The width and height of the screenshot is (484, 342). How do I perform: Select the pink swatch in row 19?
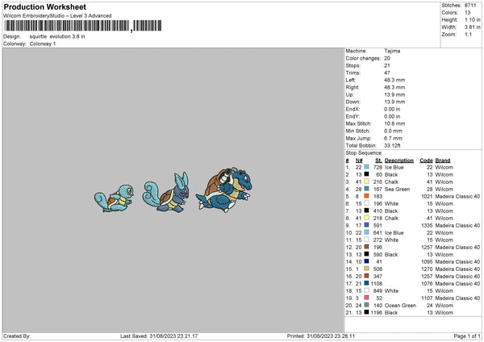tap(366, 298)
